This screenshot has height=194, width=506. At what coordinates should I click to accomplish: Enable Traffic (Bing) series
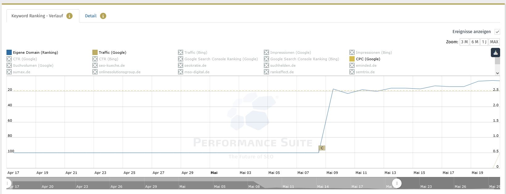tap(192, 53)
